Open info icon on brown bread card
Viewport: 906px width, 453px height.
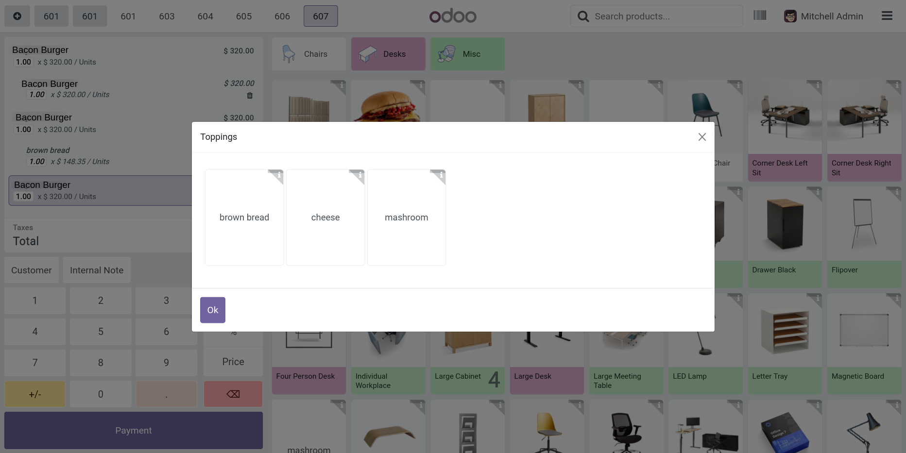tap(278, 175)
